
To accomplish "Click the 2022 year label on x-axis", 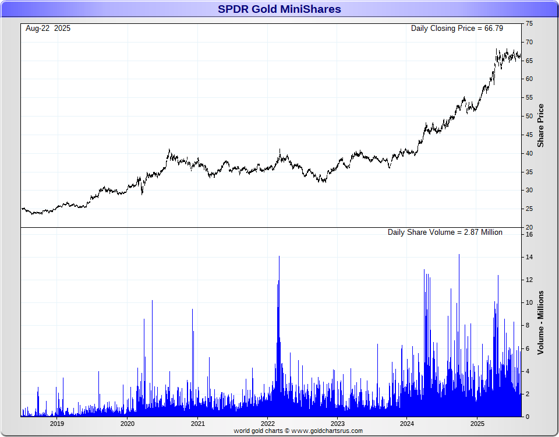I will pos(267,424).
